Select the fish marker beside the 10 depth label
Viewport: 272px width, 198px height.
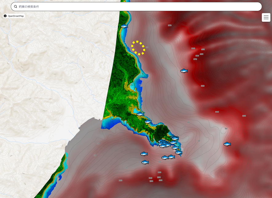[140, 114]
